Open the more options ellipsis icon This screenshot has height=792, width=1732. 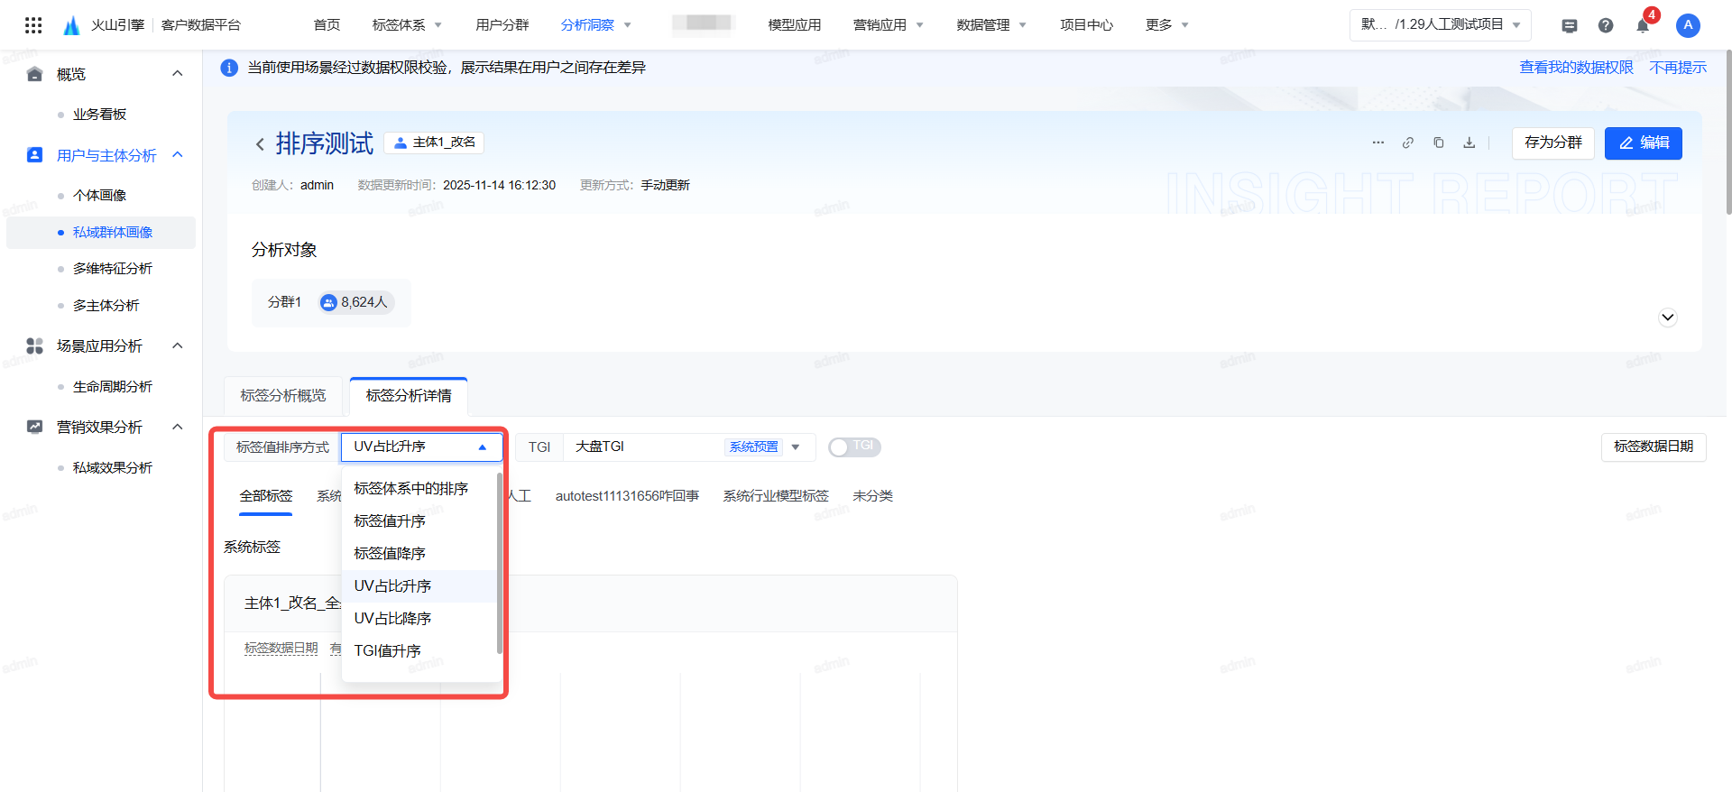1377,143
